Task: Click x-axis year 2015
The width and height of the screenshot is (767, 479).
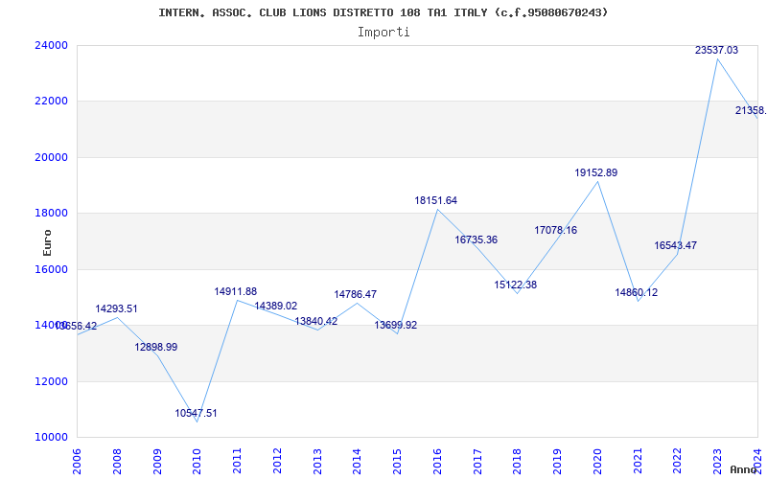Action: (x=397, y=462)
